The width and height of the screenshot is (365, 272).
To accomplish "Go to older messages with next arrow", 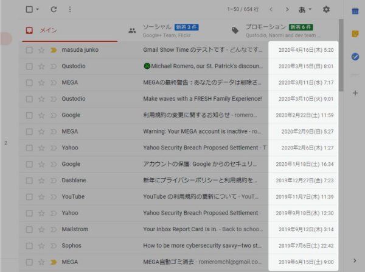I will coord(287,9).
